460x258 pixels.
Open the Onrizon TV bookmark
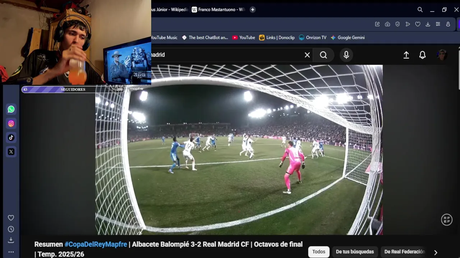tap(313, 38)
